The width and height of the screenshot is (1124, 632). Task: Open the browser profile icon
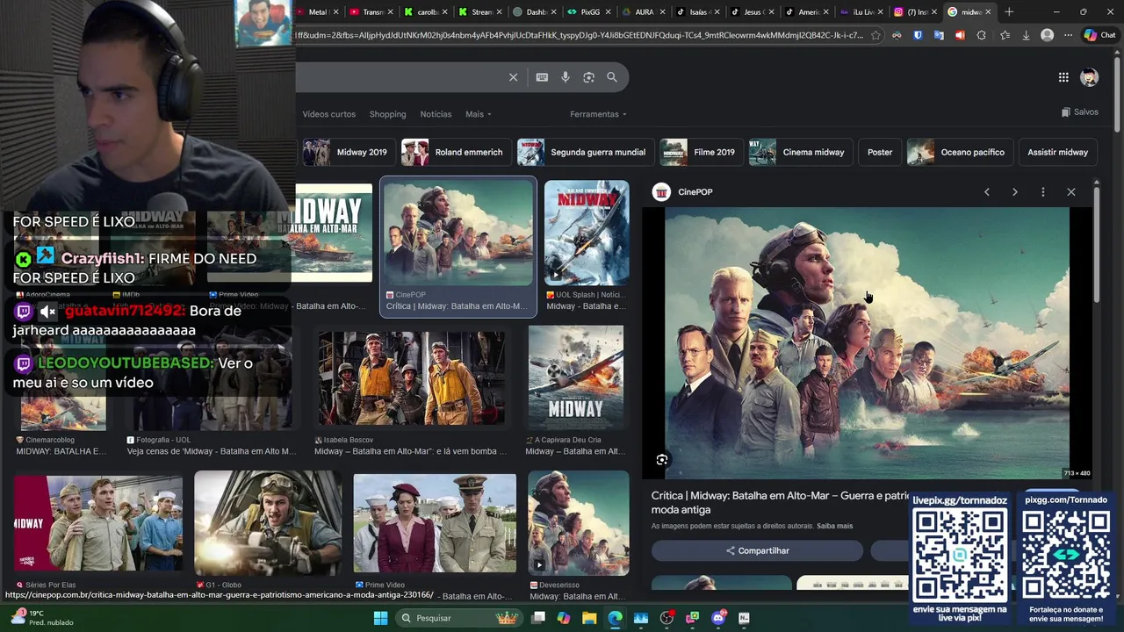click(x=1047, y=36)
